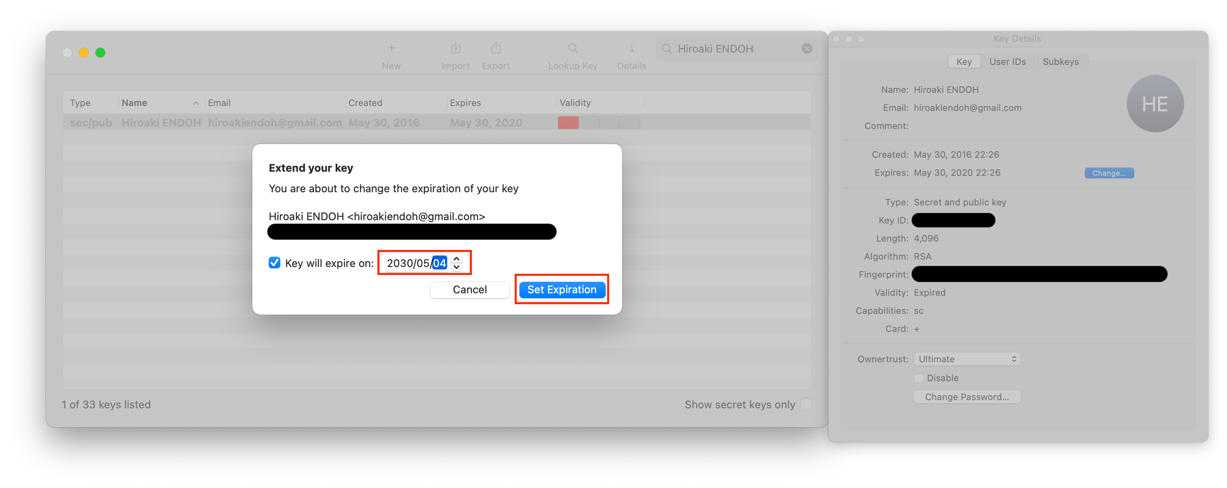Switch to the Subkeys tab
The width and height of the screenshot is (1227, 488).
1060,61
